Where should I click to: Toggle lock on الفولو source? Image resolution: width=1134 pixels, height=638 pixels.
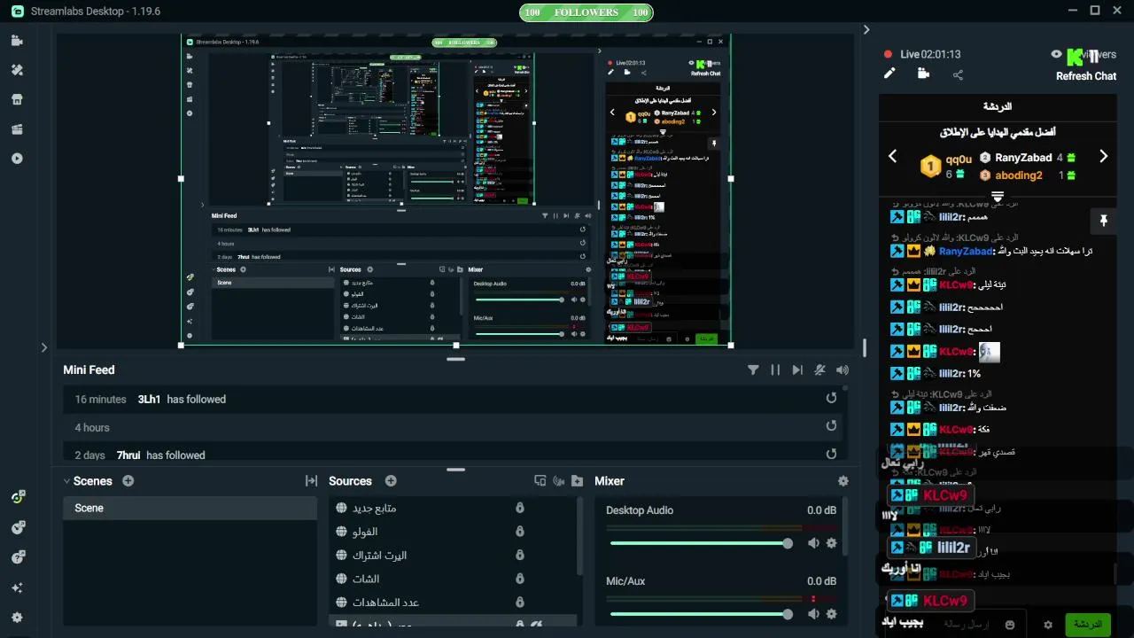tap(520, 532)
